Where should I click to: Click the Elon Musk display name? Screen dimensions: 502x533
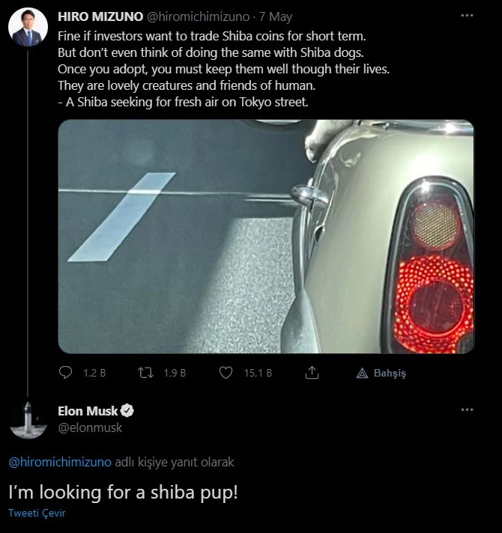tap(88, 411)
